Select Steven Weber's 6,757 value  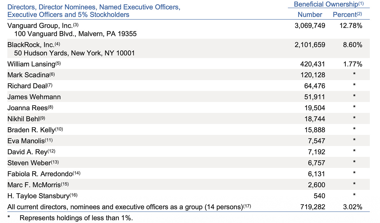click(x=317, y=163)
